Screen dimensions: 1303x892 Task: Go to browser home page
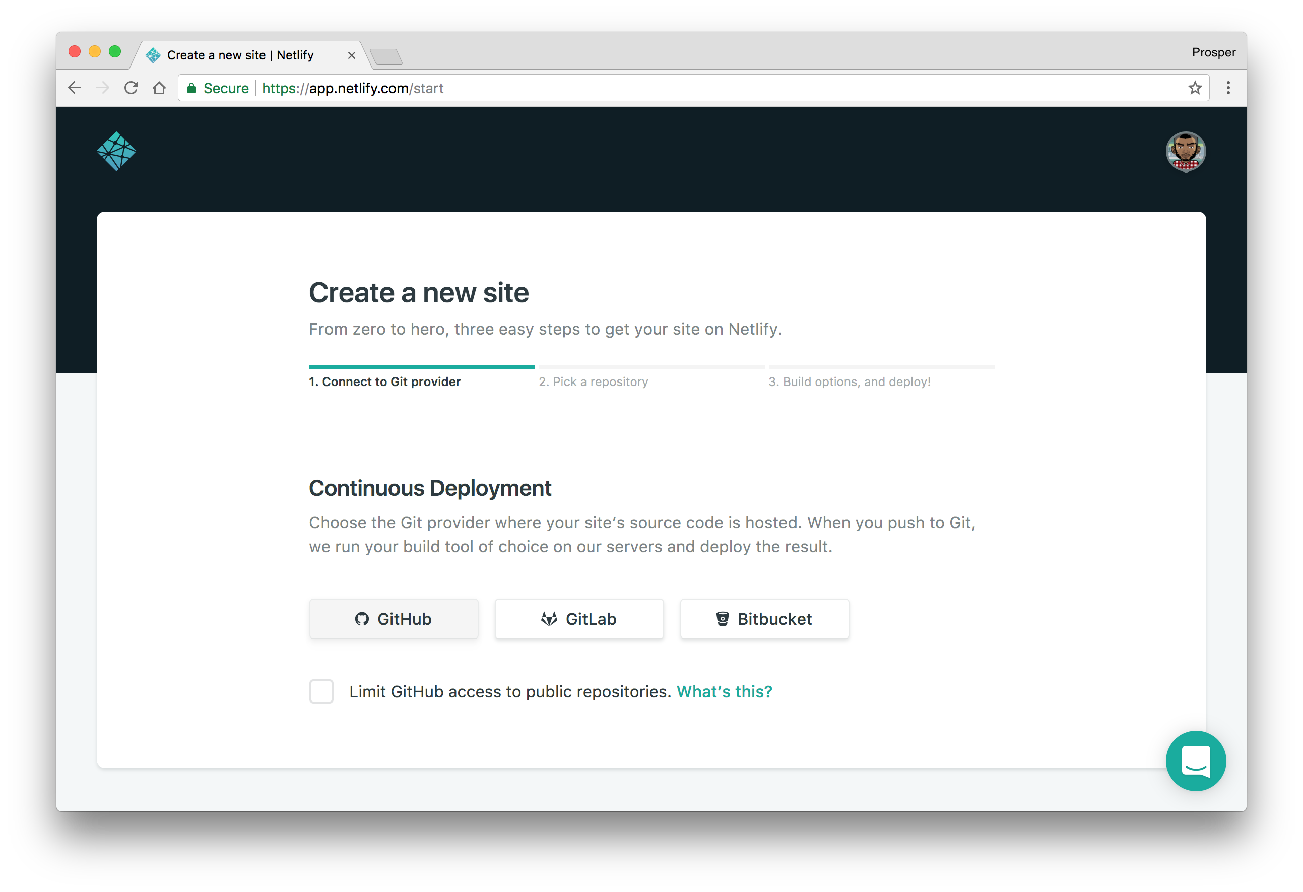click(159, 88)
